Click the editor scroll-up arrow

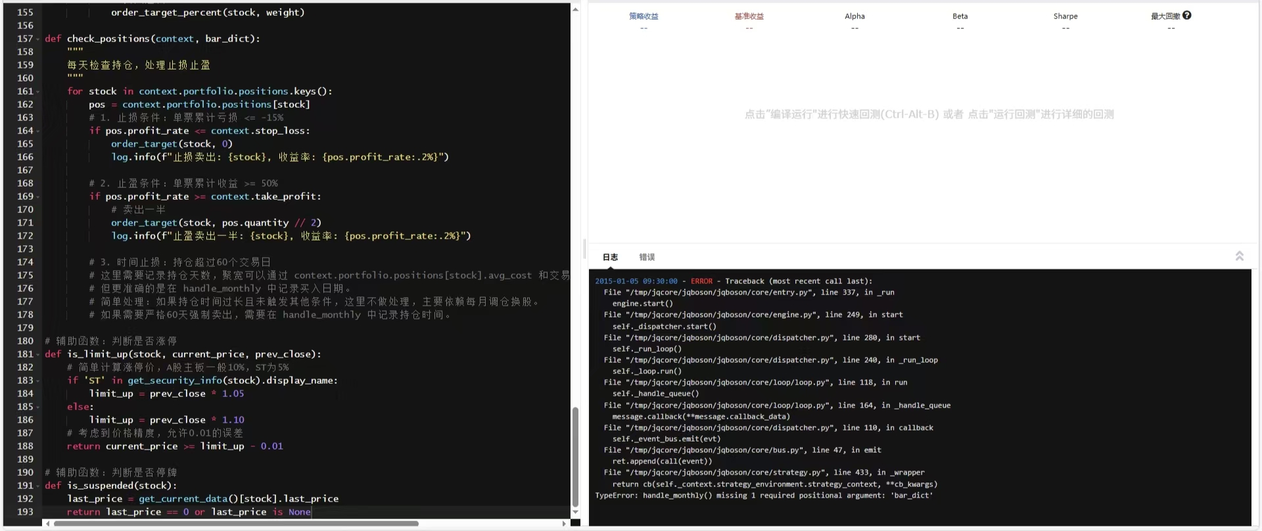coord(575,9)
